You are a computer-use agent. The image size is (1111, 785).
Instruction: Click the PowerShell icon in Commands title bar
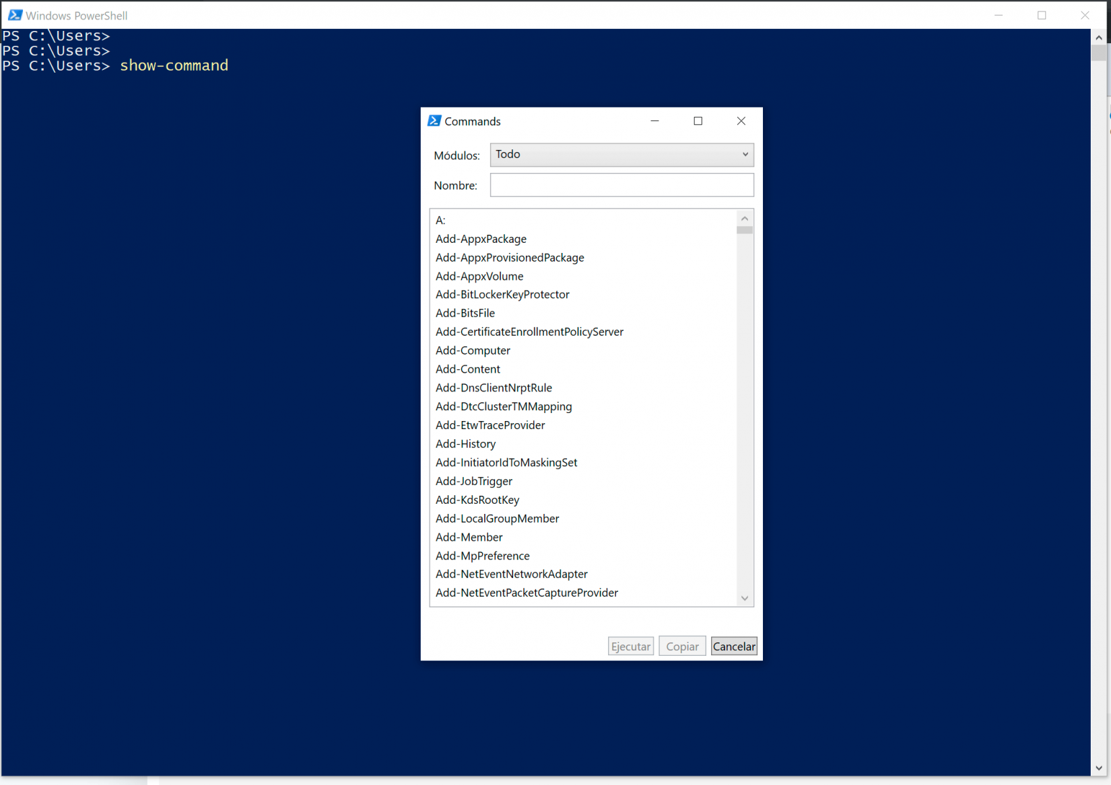click(434, 121)
